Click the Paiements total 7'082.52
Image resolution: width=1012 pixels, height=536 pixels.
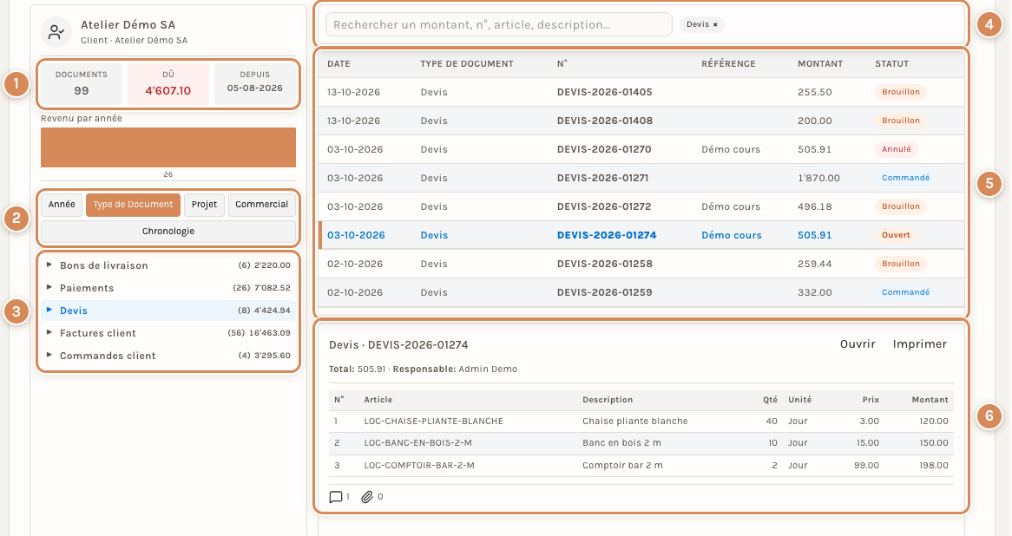click(x=272, y=288)
